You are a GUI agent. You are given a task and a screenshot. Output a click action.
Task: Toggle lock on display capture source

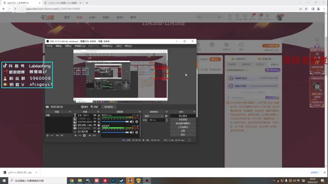click(x=98, y=131)
